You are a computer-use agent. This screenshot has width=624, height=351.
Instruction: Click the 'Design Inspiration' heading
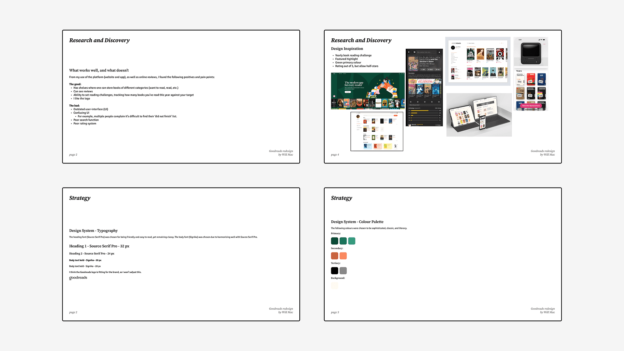pos(347,49)
